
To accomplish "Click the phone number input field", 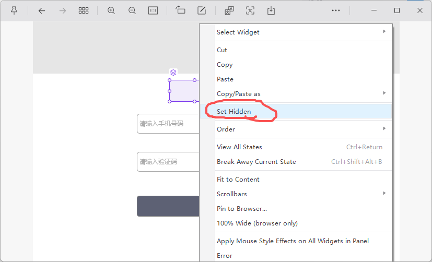I will click(167, 124).
